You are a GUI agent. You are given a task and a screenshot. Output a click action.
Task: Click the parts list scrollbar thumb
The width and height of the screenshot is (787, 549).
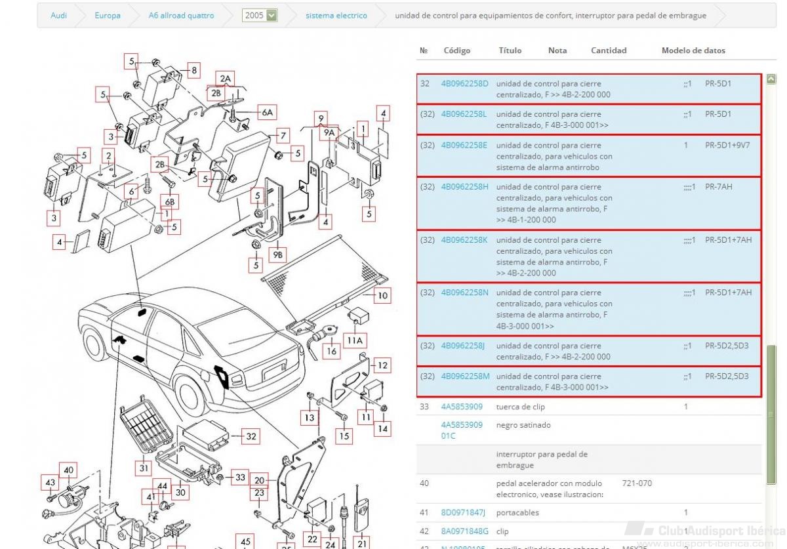[771, 413]
